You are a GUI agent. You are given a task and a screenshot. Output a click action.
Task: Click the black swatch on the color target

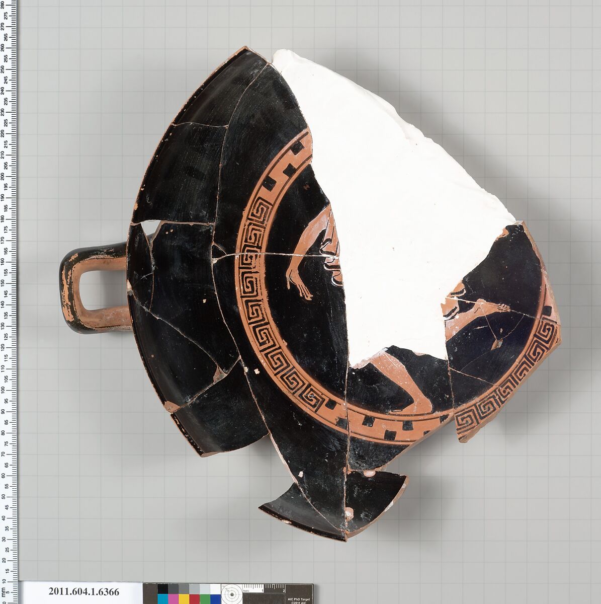pos(162,589)
